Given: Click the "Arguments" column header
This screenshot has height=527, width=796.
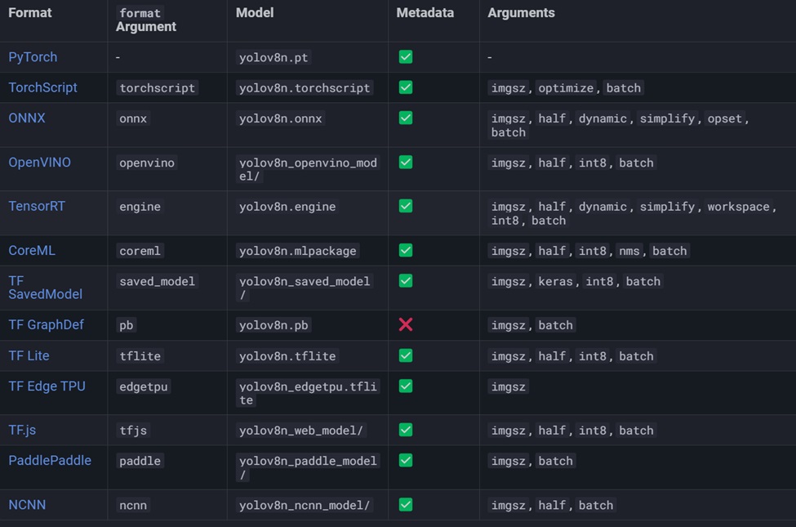Looking at the screenshot, I should point(521,13).
